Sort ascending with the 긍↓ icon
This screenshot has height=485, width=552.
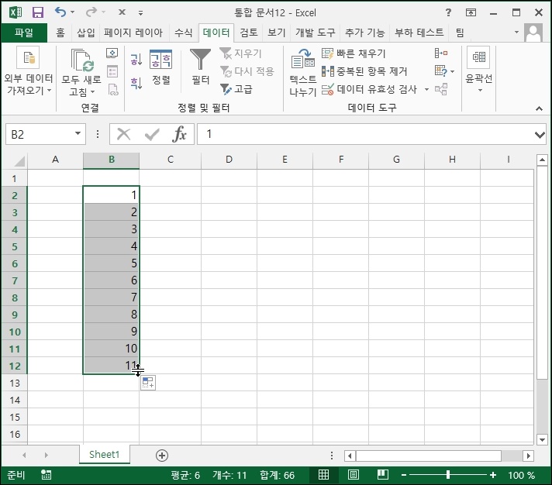[136, 60]
